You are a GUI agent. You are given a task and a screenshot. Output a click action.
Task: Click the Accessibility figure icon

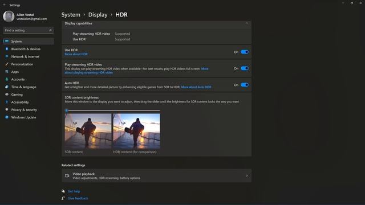click(x=7, y=102)
